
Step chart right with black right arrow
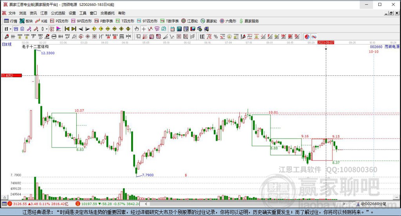tap(87, 29)
